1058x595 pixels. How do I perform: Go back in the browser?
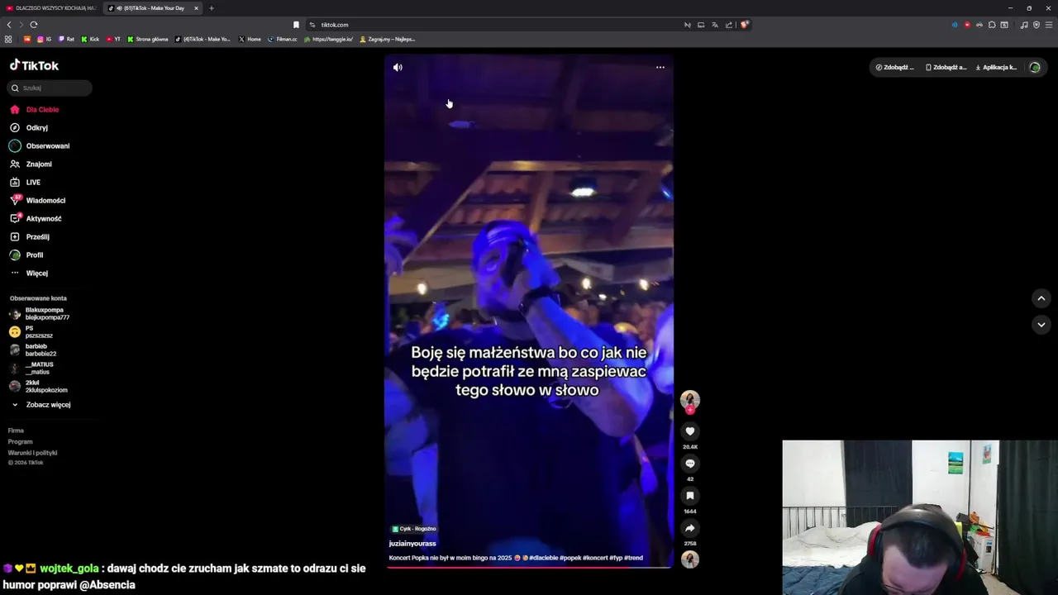click(x=9, y=25)
